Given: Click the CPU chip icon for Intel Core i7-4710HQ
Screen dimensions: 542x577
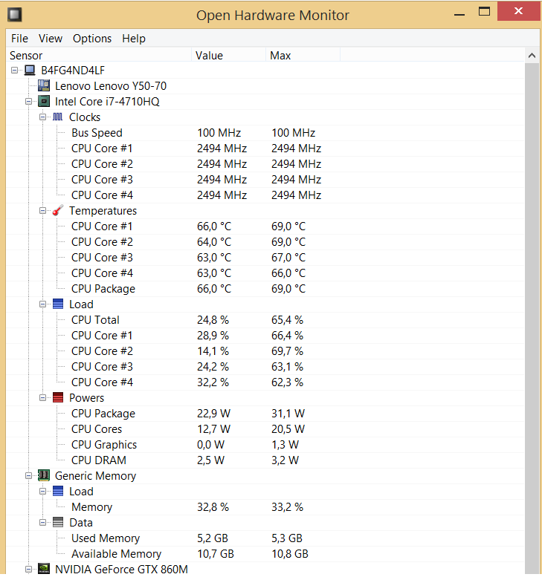Looking at the screenshot, I should pyautogui.click(x=44, y=101).
